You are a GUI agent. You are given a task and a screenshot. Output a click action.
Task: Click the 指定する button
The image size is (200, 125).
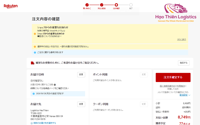tap(184, 63)
